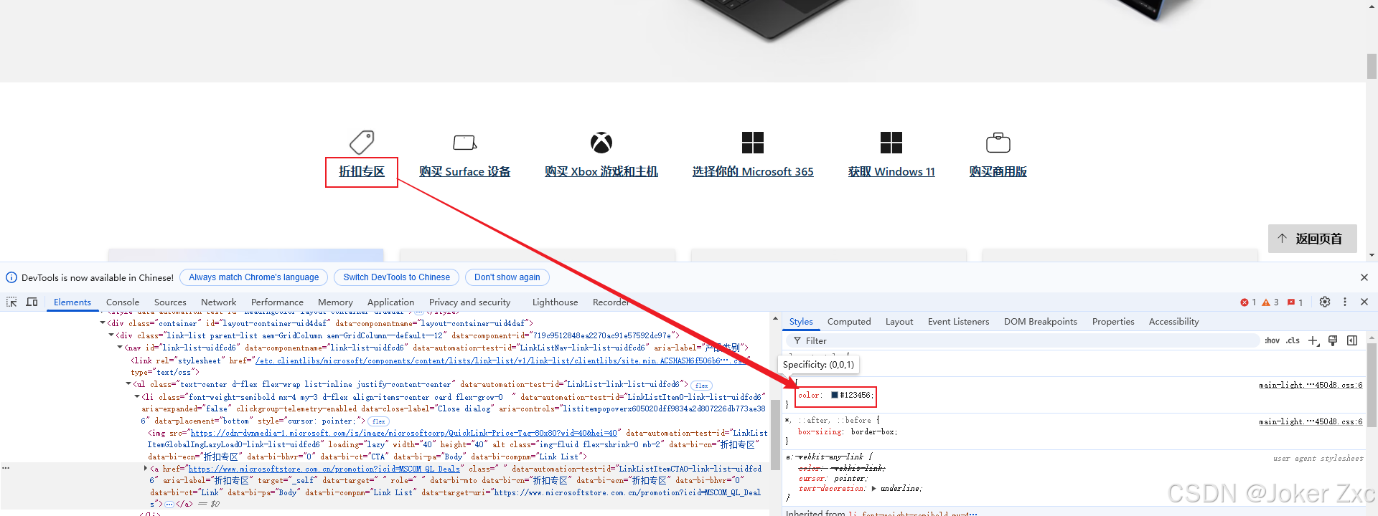Open DevTools settings gear
This screenshot has width=1378, height=516.
(x=1325, y=302)
